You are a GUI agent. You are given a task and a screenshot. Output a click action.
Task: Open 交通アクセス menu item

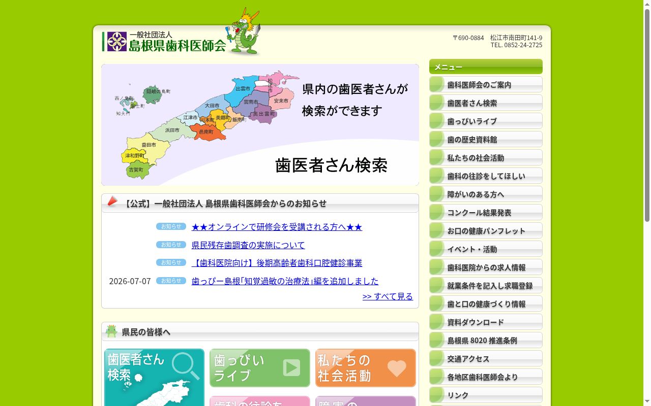pyautogui.click(x=486, y=358)
